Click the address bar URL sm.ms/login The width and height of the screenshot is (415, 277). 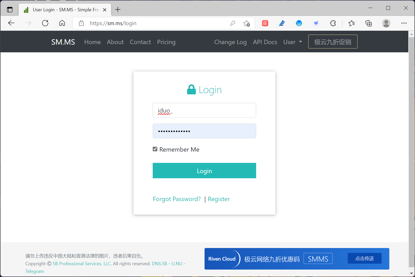(x=113, y=23)
